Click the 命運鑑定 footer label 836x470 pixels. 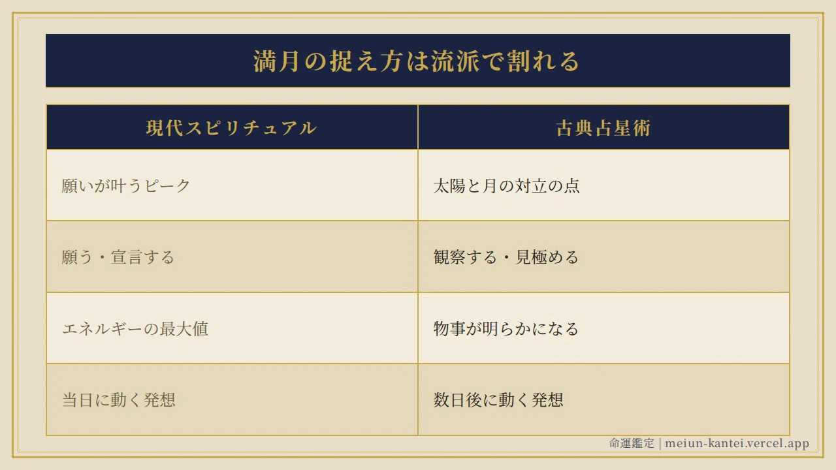[x=632, y=443]
